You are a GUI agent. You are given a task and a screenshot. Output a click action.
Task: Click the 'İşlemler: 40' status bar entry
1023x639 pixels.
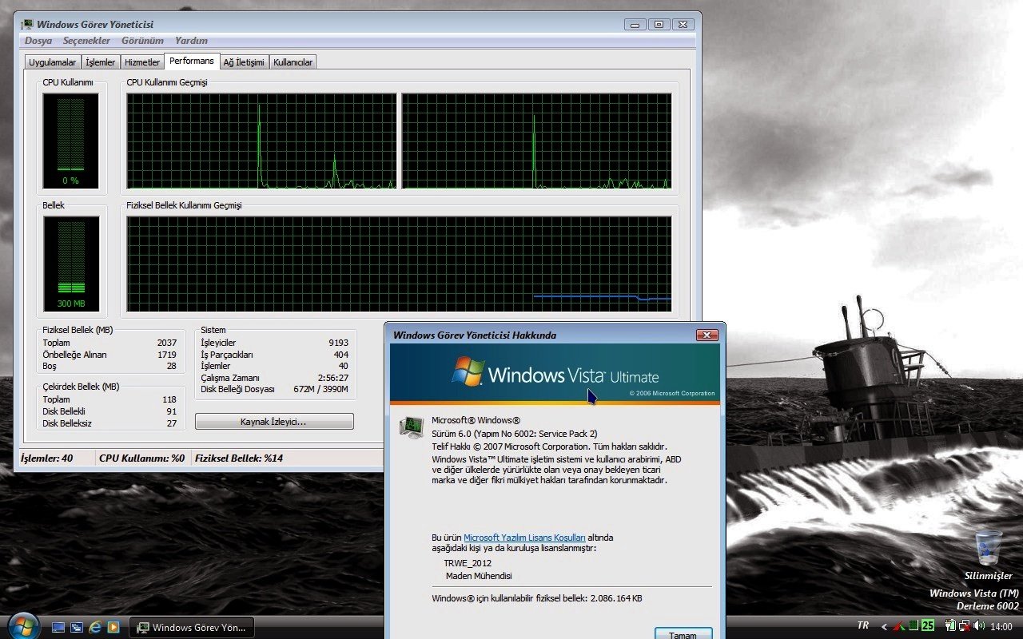(46, 458)
